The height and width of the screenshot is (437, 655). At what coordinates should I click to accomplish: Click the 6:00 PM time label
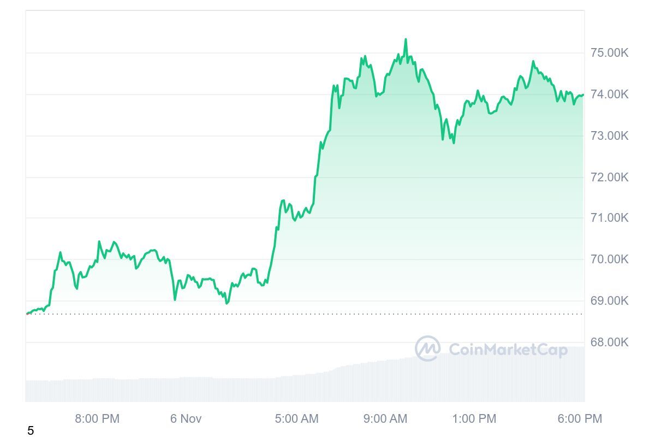pos(580,419)
